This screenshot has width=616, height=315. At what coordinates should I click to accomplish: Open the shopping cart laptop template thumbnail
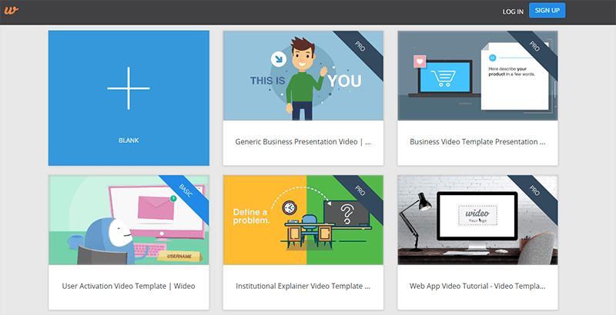coord(477,75)
